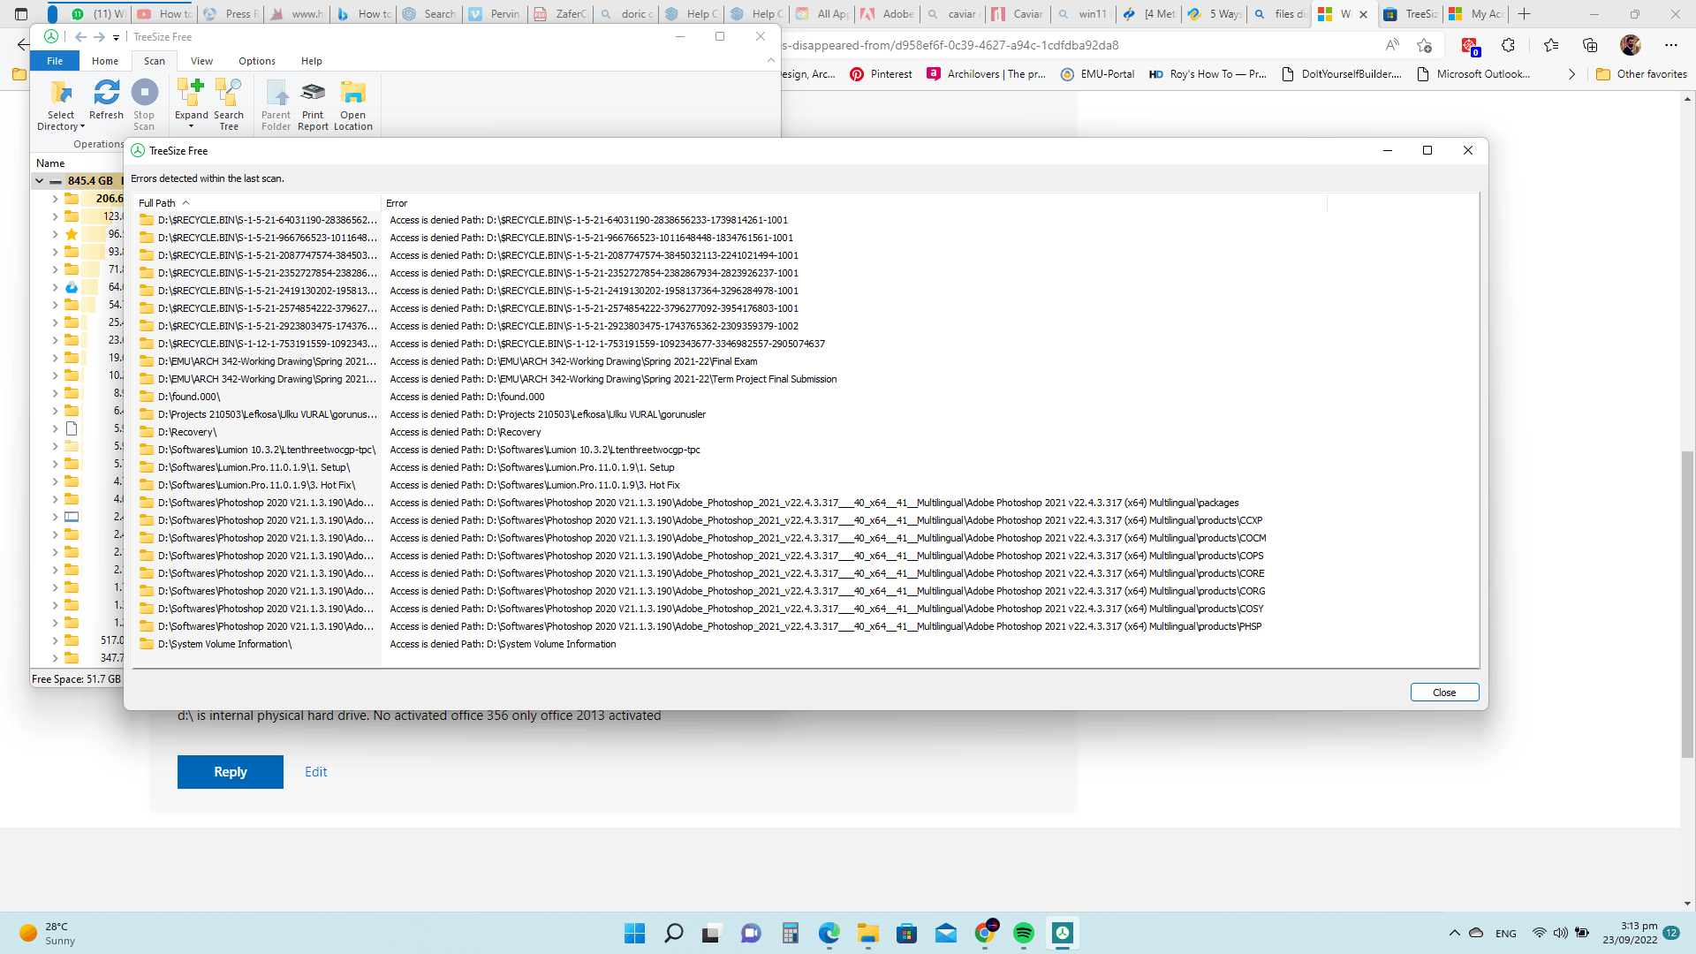Open Spotify from the taskbar
The height and width of the screenshot is (954, 1696).
coord(1024,934)
